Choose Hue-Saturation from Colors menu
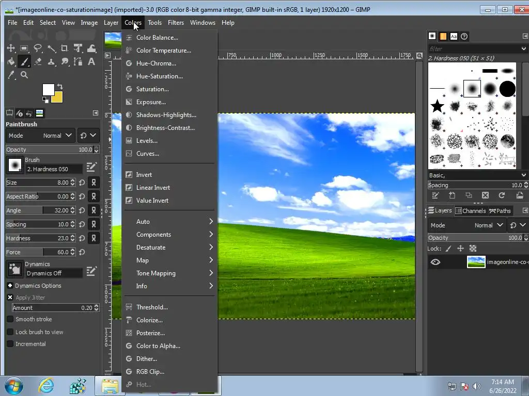This screenshot has width=529, height=396. tap(169, 76)
